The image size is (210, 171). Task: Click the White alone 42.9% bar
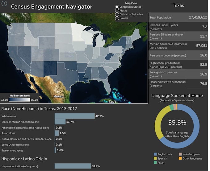click(x=75, y=116)
